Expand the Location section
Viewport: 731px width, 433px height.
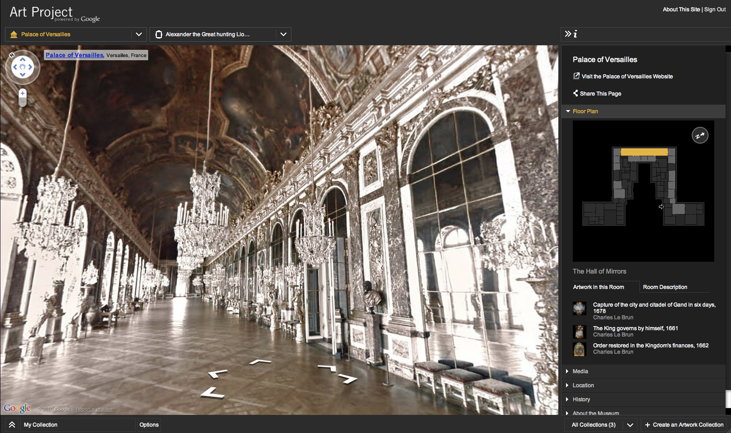pyautogui.click(x=643, y=385)
